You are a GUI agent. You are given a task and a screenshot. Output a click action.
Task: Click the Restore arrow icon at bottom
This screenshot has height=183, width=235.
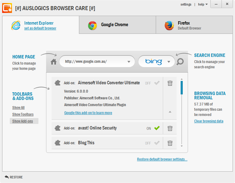coord(6,177)
